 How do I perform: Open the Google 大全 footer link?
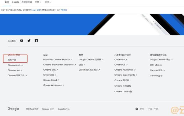(x=48, y=109)
